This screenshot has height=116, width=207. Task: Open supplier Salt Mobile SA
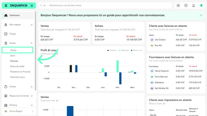(x=162, y=88)
